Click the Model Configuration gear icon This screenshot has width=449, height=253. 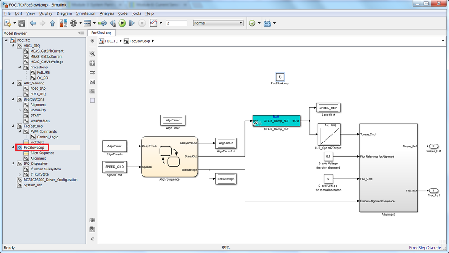click(74, 23)
